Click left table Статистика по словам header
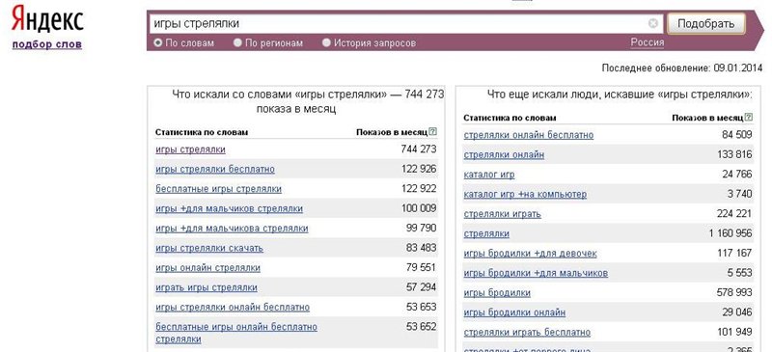 [202, 132]
